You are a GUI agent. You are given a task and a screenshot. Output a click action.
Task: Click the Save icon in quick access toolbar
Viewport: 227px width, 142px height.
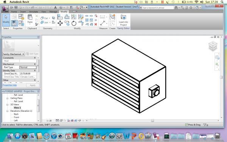click(x=16, y=8)
